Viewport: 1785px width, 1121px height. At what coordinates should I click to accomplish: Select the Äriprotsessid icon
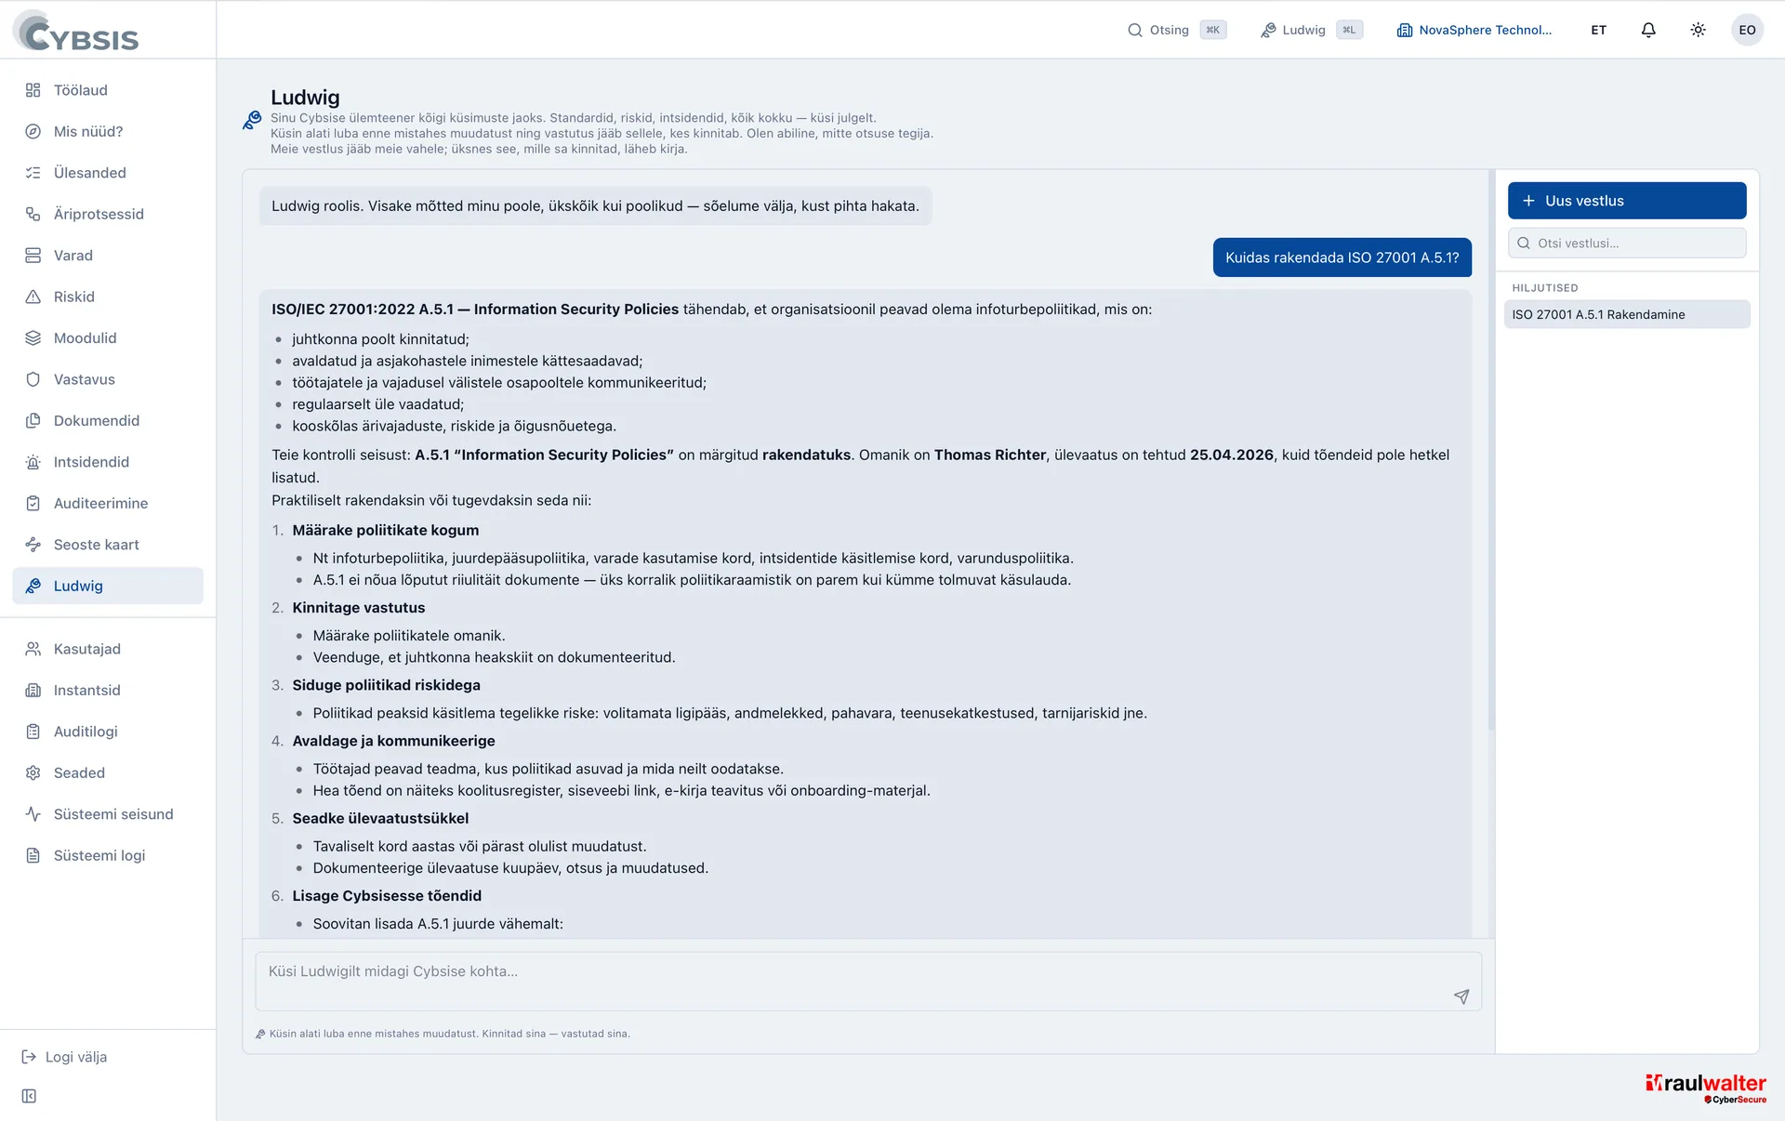pos(33,214)
